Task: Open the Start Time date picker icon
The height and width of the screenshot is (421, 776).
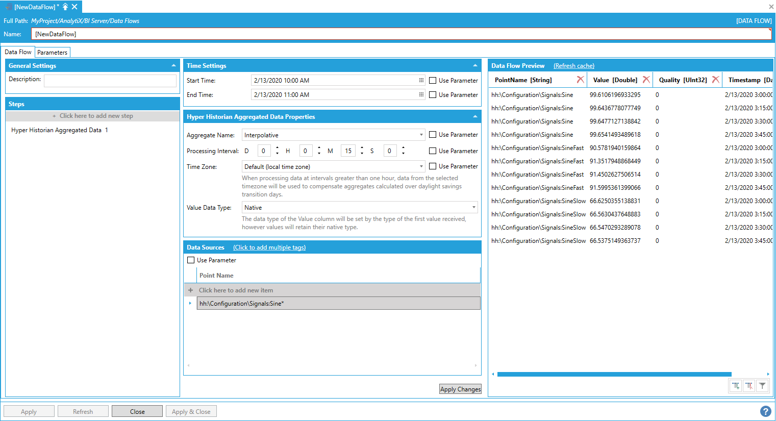Action: 421,81
